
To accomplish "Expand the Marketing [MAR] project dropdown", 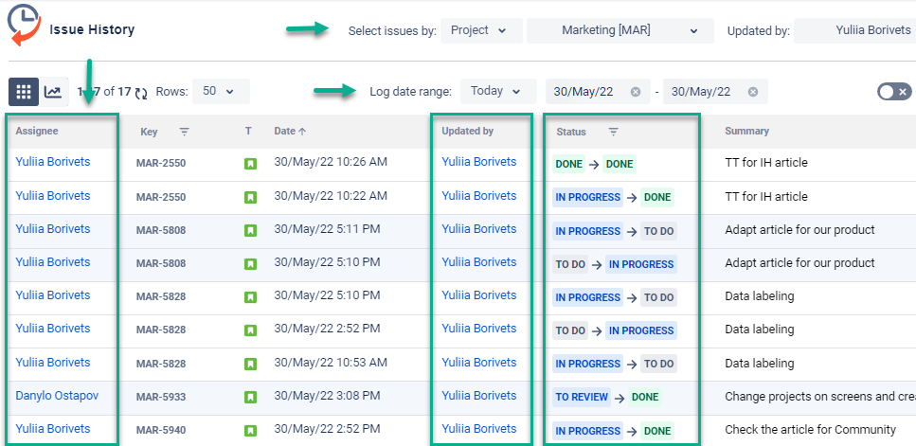I will [x=620, y=30].
